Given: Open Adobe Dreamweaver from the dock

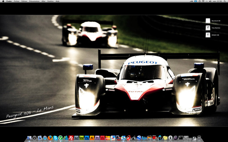Looking at the screenshot, I should point(82,138).
